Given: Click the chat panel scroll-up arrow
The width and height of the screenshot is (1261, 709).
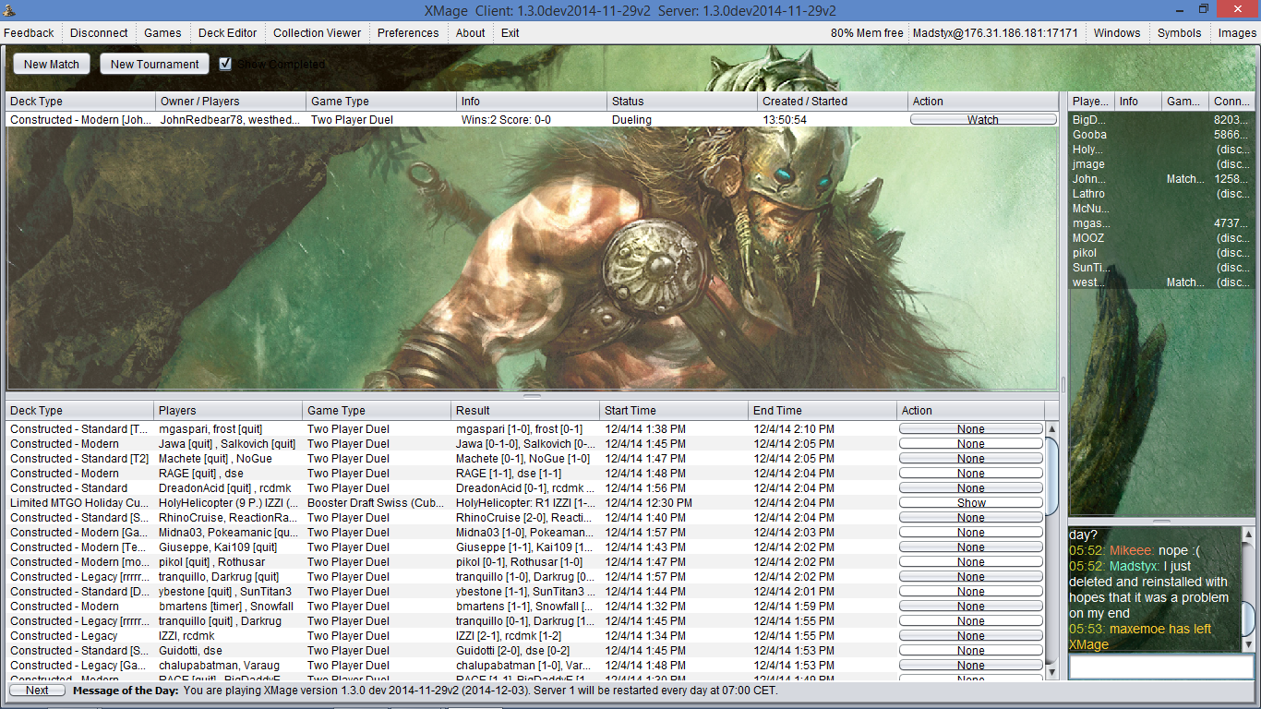Looking at the screenshot, I should pyautogui.click(x=1247, y=535).
